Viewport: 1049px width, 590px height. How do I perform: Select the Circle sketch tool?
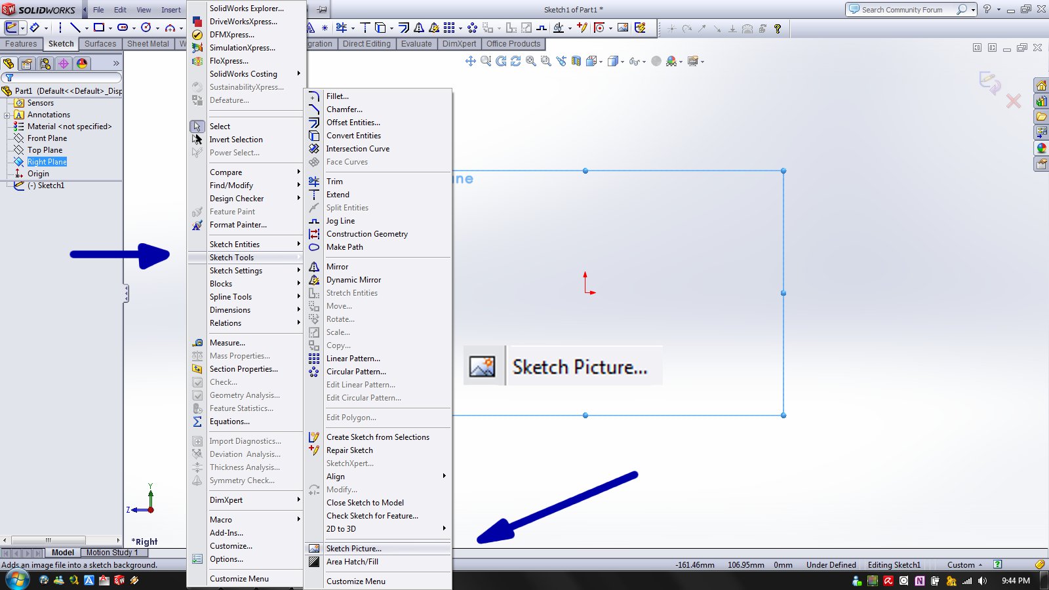click(146, 28)
